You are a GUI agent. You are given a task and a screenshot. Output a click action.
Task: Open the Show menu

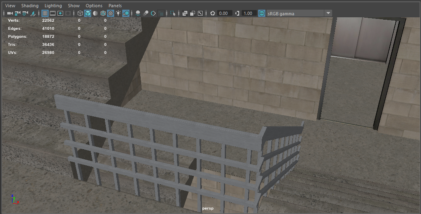pos(74,6)
